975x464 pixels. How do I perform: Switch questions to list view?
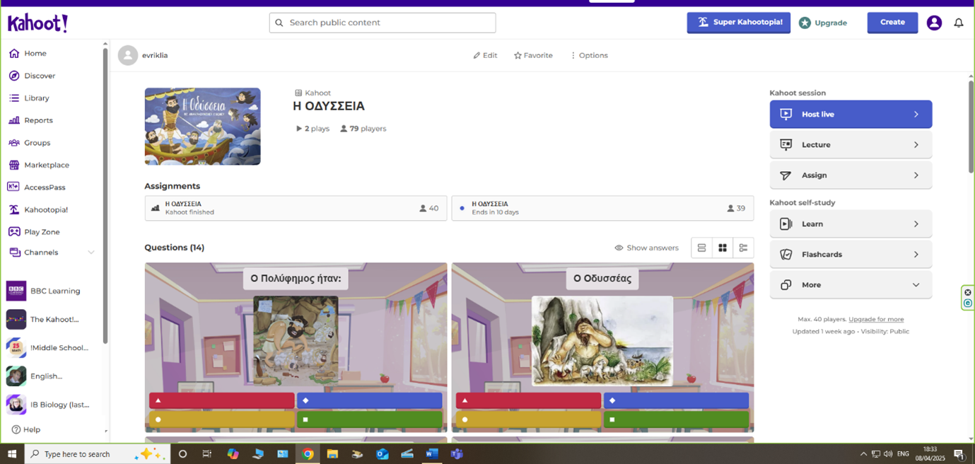pyautogui.click(x=701, y=248)
